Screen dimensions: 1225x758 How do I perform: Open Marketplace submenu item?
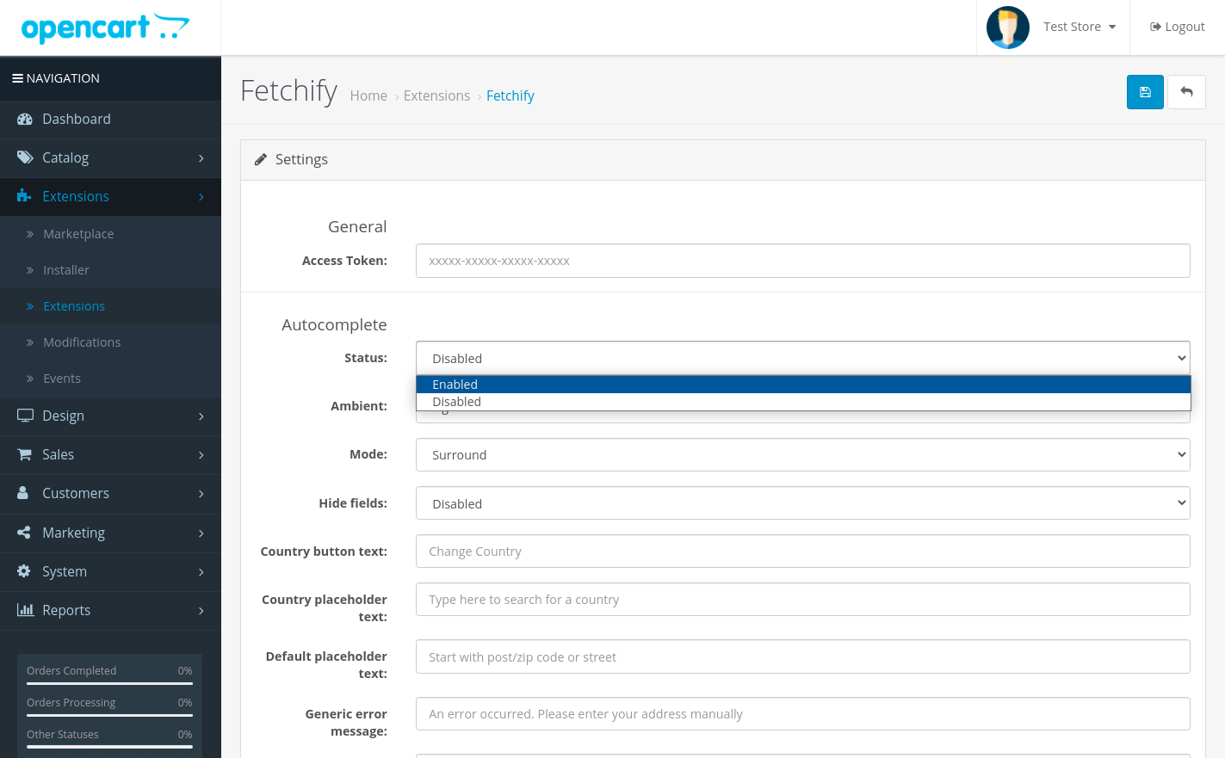tap(110, 234)
